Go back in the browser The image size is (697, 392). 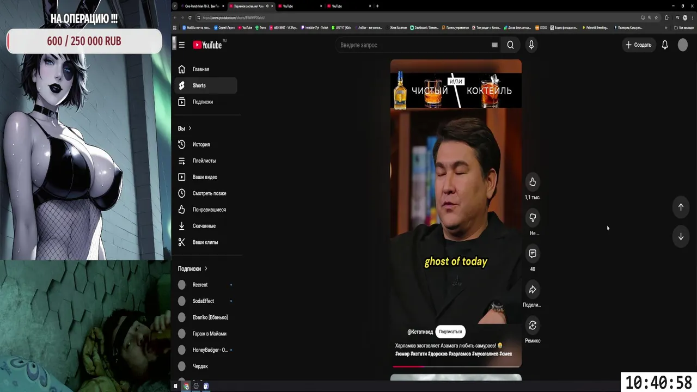(175, 17)
